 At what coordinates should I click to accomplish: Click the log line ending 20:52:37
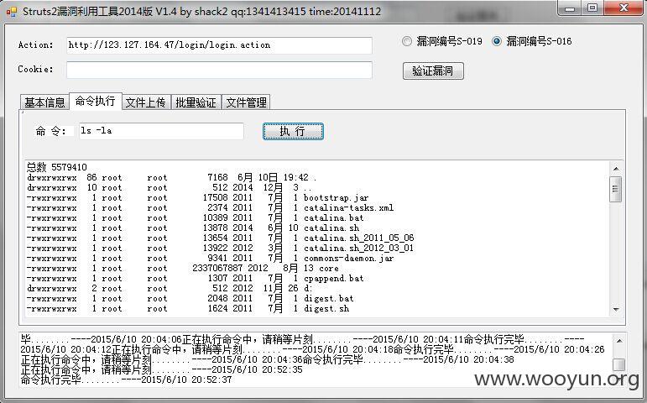click(x=126, y=379)
